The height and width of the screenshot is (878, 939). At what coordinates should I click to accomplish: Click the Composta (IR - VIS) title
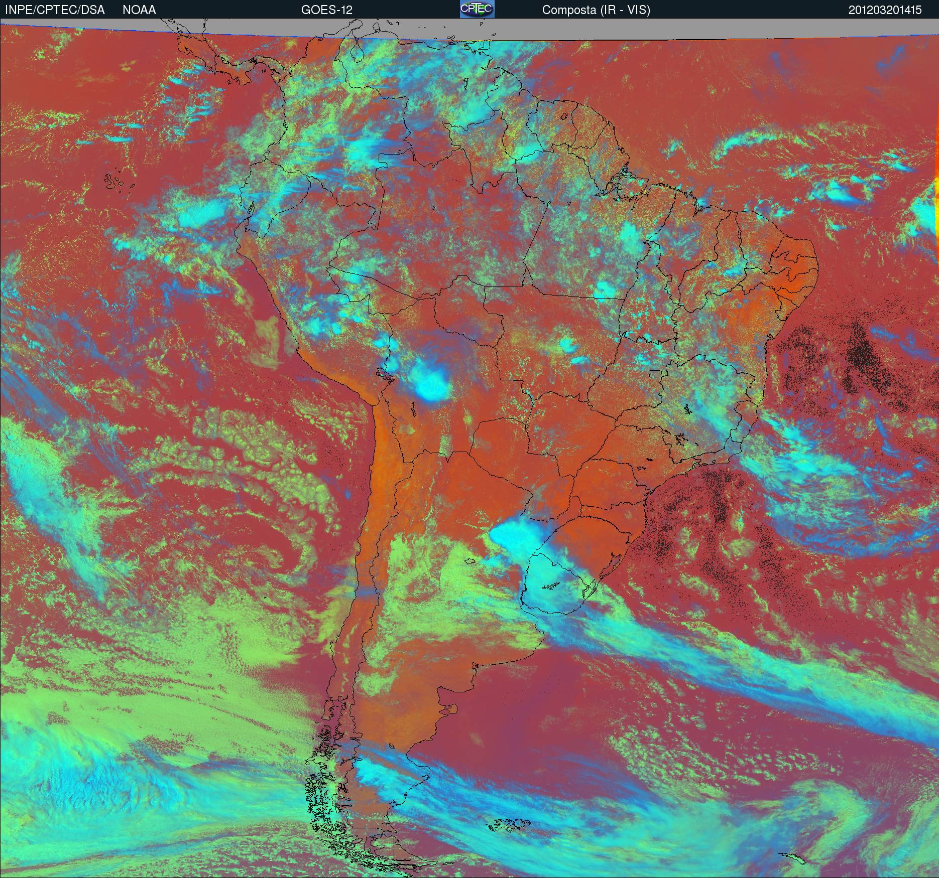[596, 11]
